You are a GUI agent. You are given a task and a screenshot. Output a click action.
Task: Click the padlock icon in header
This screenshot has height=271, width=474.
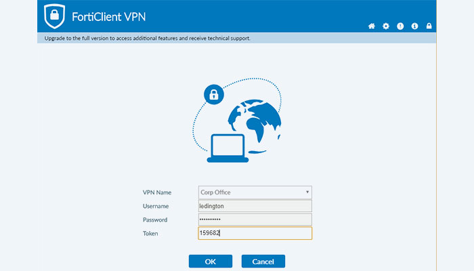point(429,26)
